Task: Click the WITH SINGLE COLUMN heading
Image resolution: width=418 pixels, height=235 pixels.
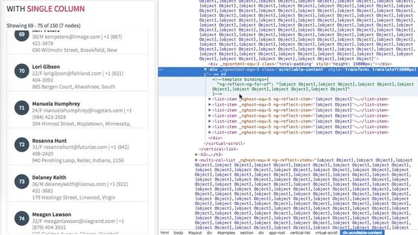Action: coord(46,8)
